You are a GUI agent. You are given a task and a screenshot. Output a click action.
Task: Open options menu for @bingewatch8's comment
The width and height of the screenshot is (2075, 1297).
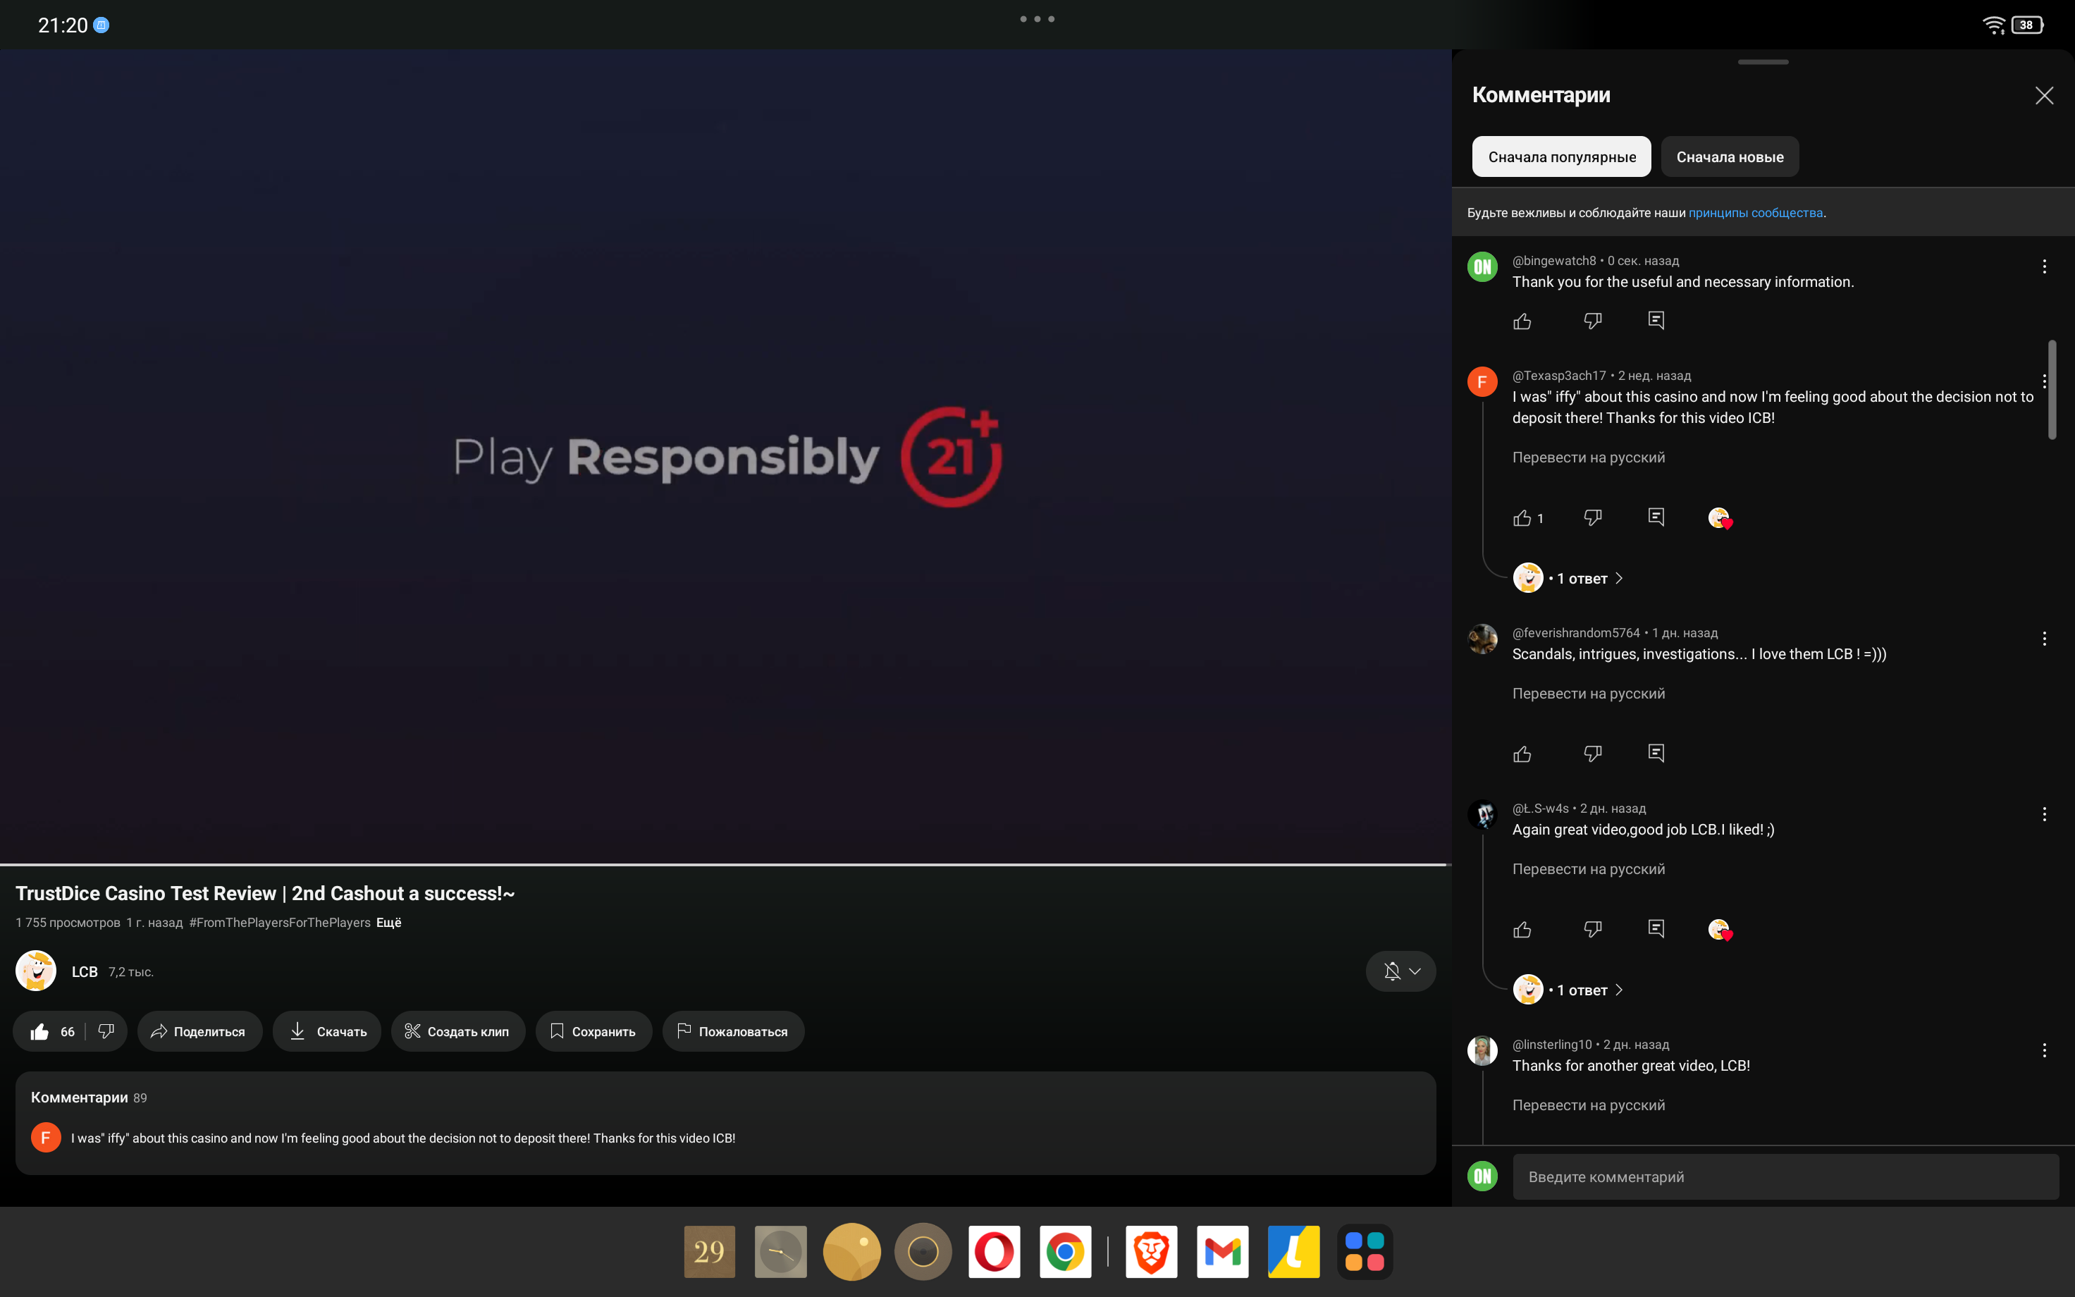click(2044, 266)
